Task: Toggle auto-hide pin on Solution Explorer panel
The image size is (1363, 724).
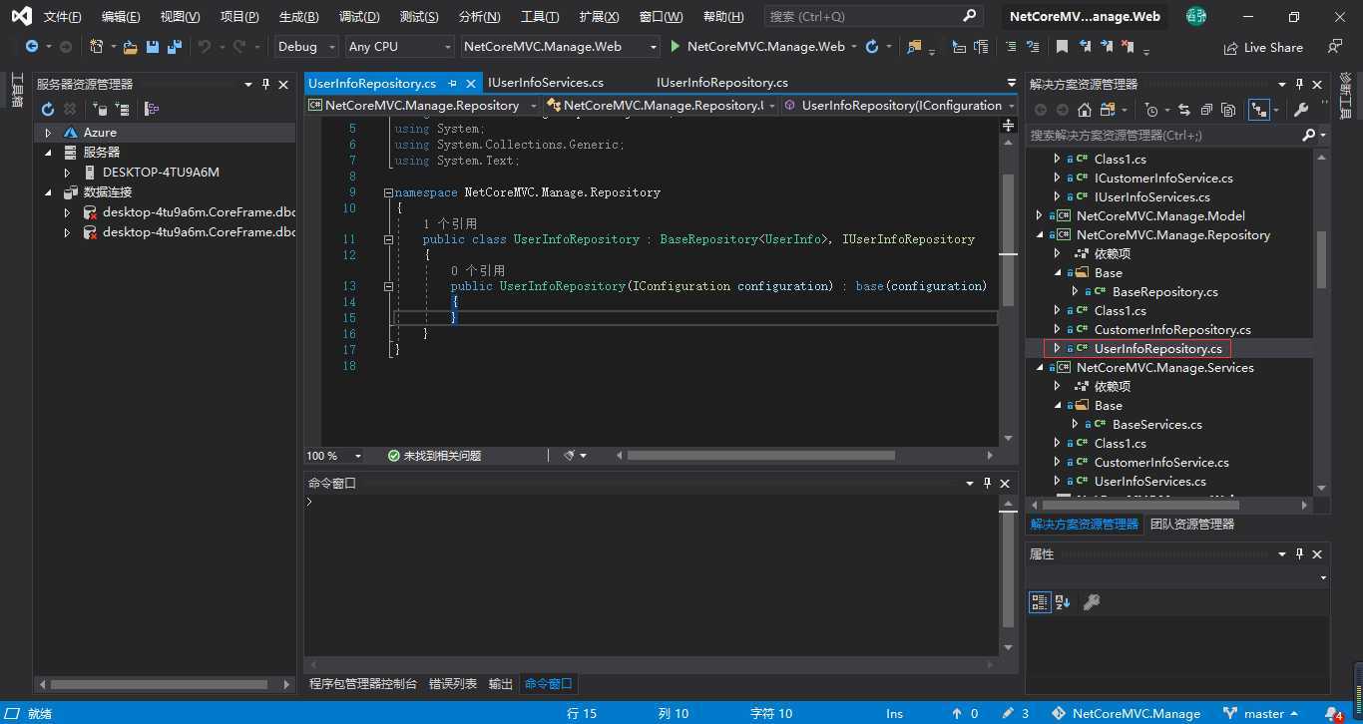Action: click(x=1299, y=85)
